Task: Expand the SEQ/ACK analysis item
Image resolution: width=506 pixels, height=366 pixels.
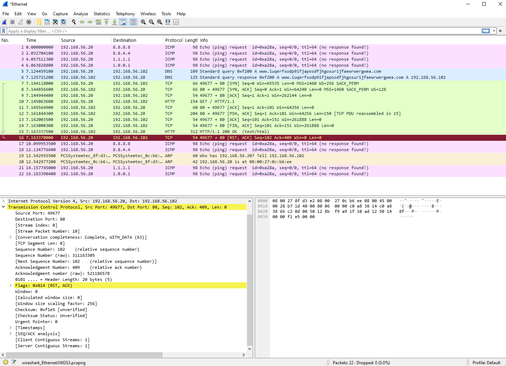Action: click(11, 334)
